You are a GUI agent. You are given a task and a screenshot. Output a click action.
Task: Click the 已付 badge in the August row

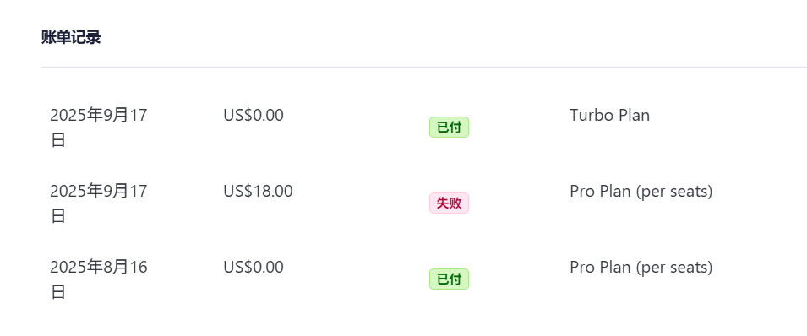click(x=449, y=279)
